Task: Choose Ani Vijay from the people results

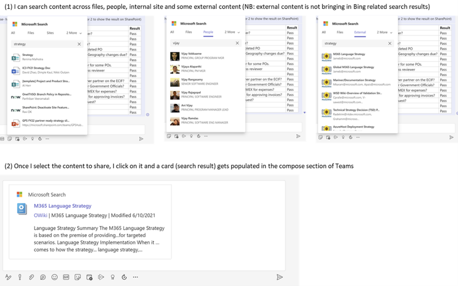Action: point(206,108)
